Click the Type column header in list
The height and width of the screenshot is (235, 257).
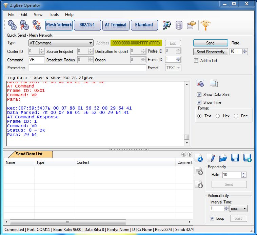pos(55,162)
